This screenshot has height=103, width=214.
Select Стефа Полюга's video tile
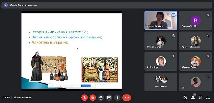(x=161, y=20)
